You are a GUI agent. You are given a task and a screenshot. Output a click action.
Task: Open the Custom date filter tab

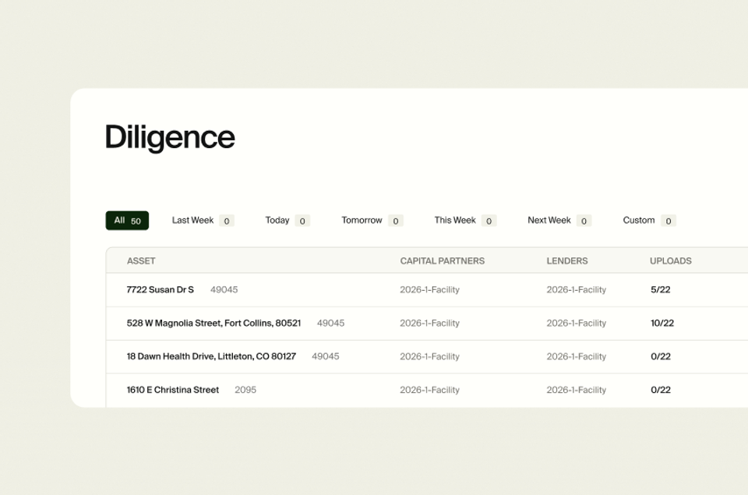click(649, 221)
